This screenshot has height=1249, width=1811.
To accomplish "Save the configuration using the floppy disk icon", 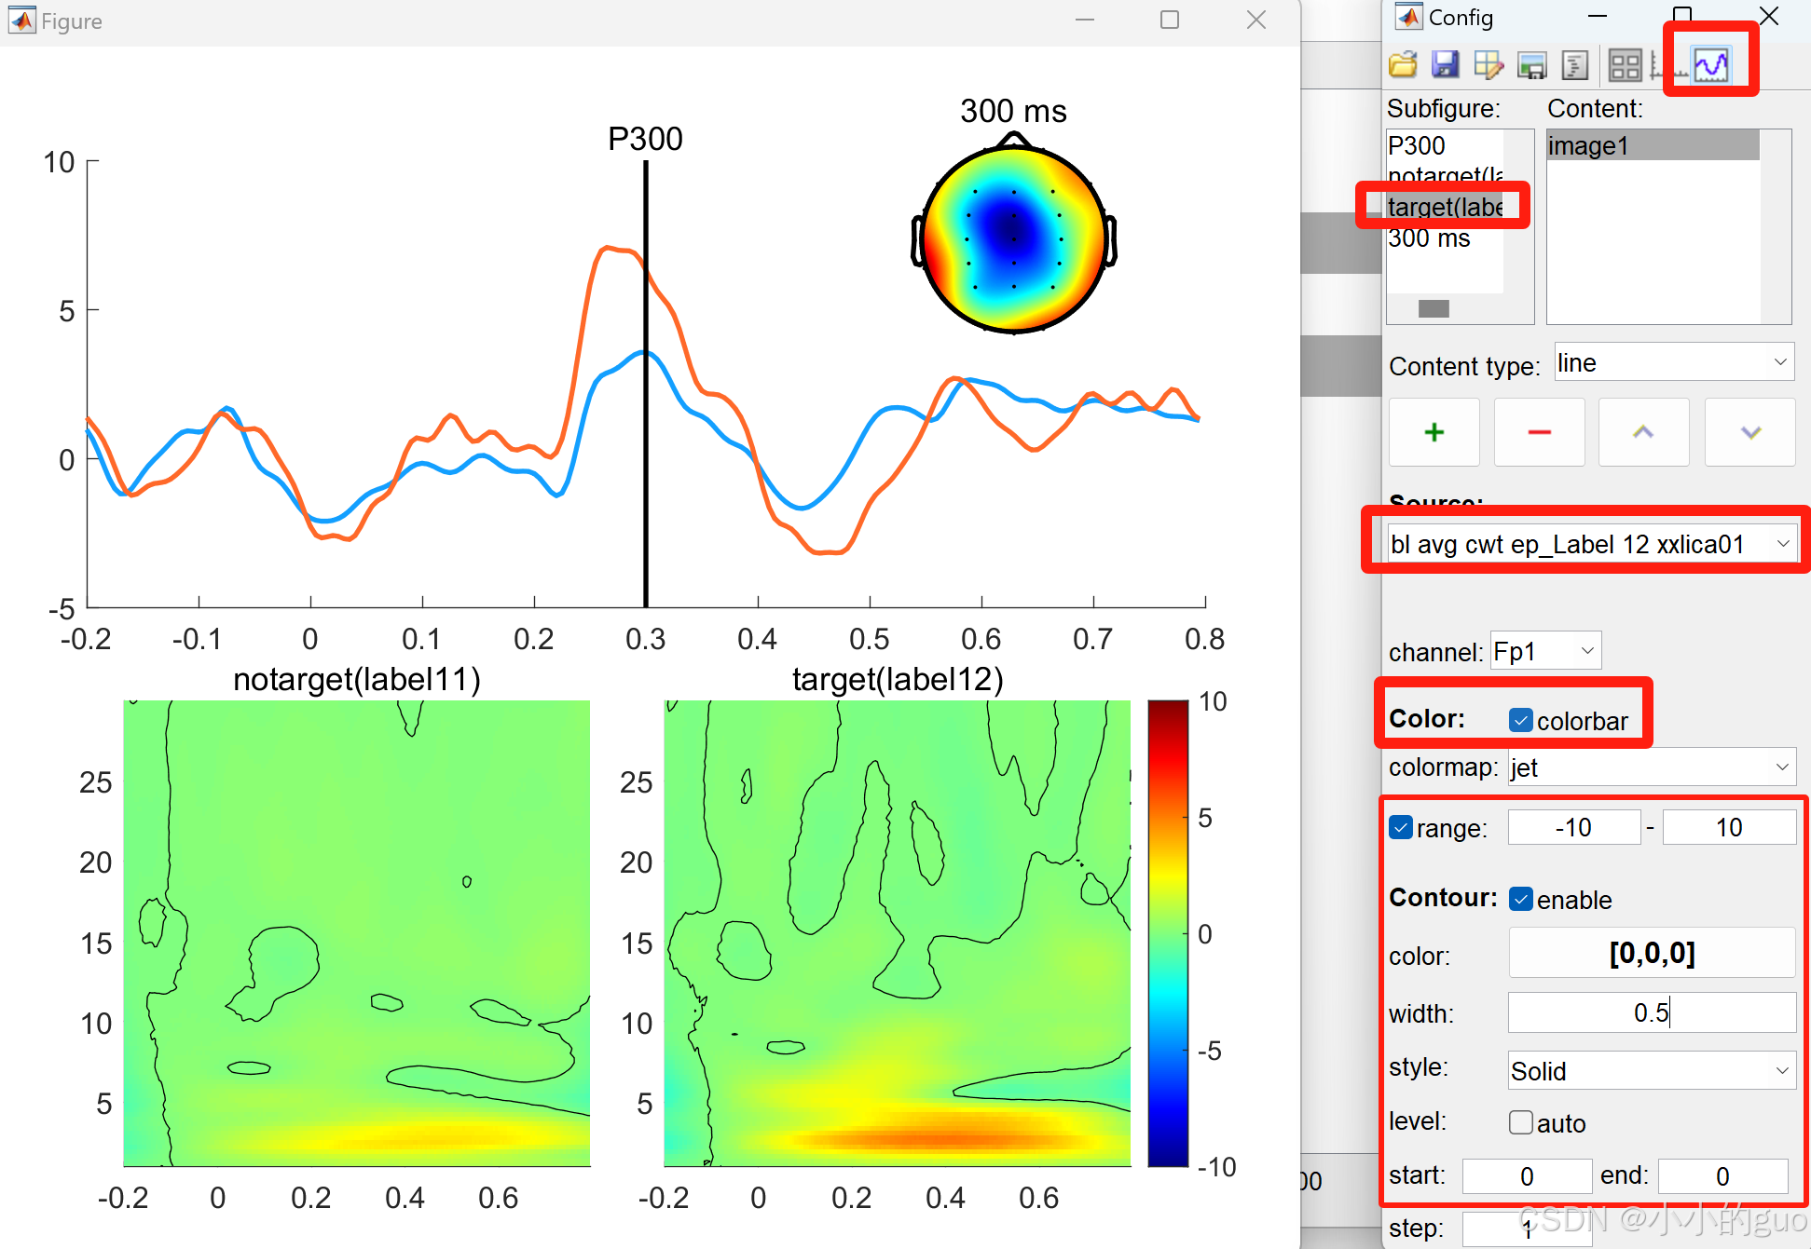I will click(1445, 64).
